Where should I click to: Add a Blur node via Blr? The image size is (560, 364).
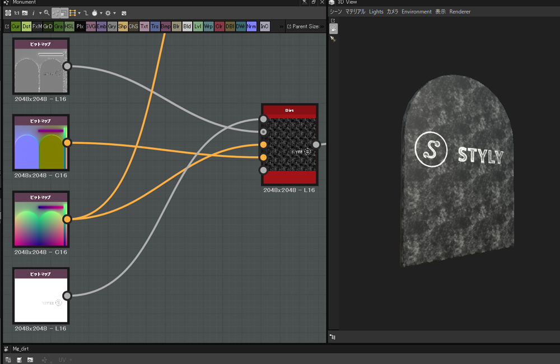coord(176,26)
